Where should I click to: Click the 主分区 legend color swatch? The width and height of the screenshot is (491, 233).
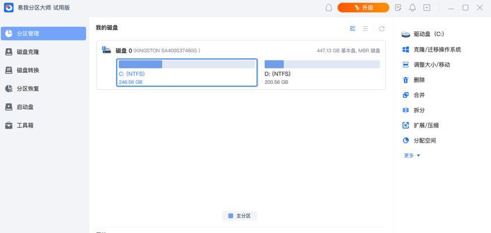(x=231, y=216)
